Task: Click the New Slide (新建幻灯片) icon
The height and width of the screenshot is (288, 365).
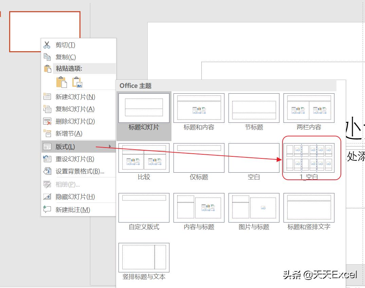Action: coord(47,96)
